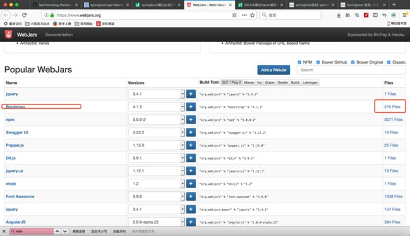Toggle the Bower Original checkbox
The height and width of the screenshot is (236, 410).
(x=353, y=62)
